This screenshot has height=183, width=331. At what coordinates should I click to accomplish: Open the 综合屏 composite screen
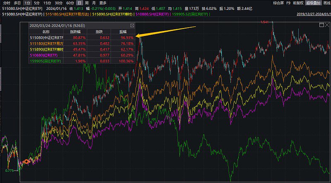pyautogui.click(x=278, y=3)
